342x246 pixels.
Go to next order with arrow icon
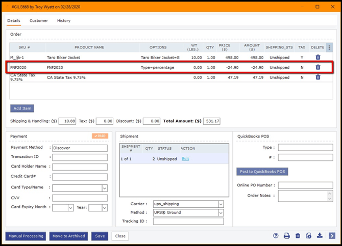[332, 236]
